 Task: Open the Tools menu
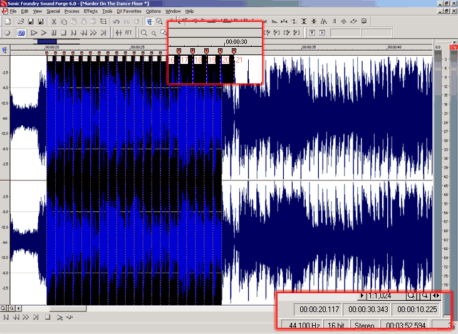(107, 11)
